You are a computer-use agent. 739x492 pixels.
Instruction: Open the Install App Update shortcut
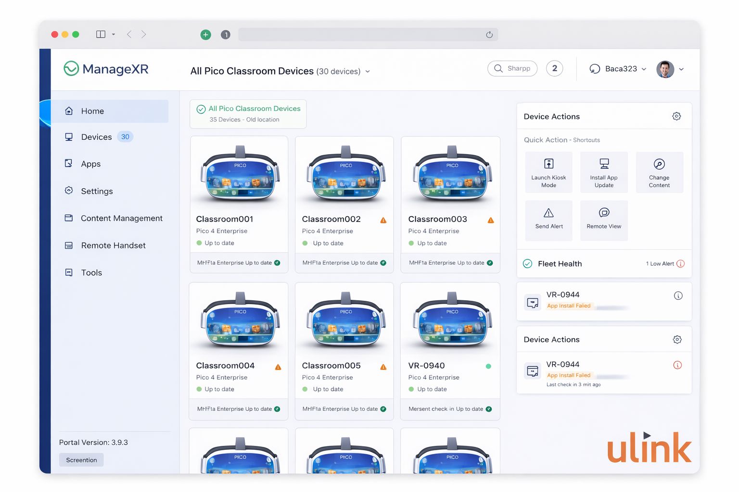pos(604,172)
